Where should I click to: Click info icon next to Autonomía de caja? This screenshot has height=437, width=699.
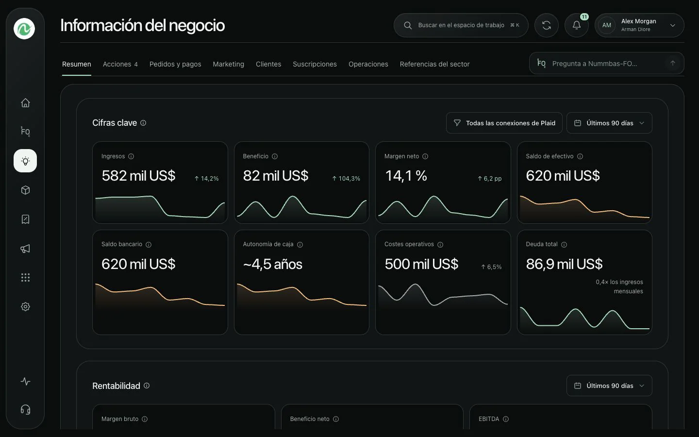point(300,245)
